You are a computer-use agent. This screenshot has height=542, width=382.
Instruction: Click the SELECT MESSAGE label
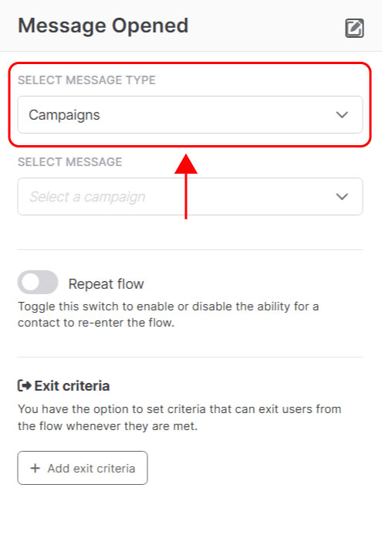tap(70, 162)
